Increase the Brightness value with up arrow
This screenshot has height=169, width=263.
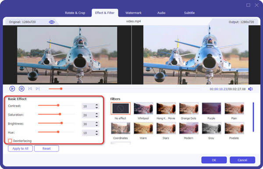click(96, 123)
